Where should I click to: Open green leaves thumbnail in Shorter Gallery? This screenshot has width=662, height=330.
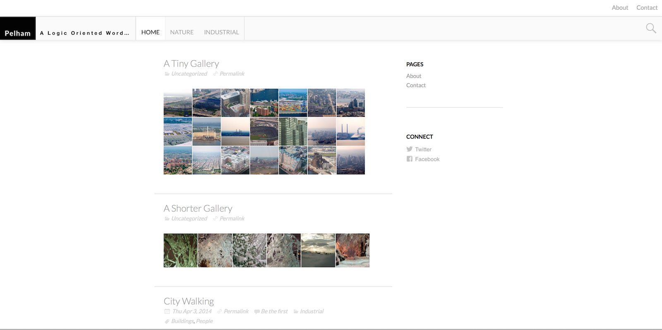(x=180, y=250)
